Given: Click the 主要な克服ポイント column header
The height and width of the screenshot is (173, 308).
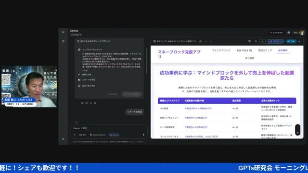Looking at the screenshot, I should coord(270,100).
